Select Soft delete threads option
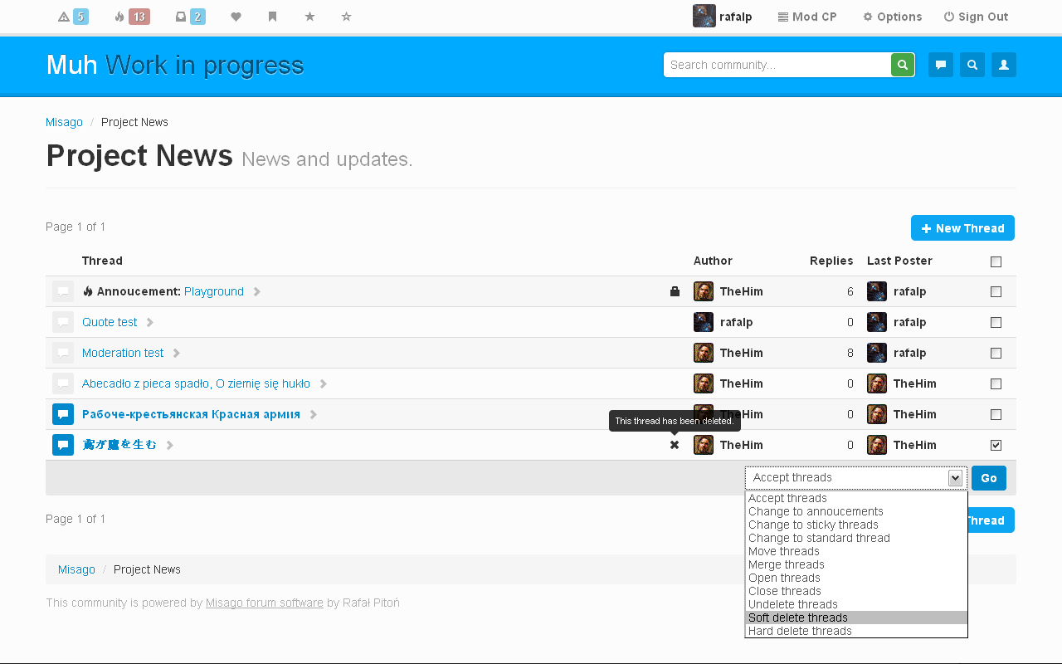 (x=798, y=618)
